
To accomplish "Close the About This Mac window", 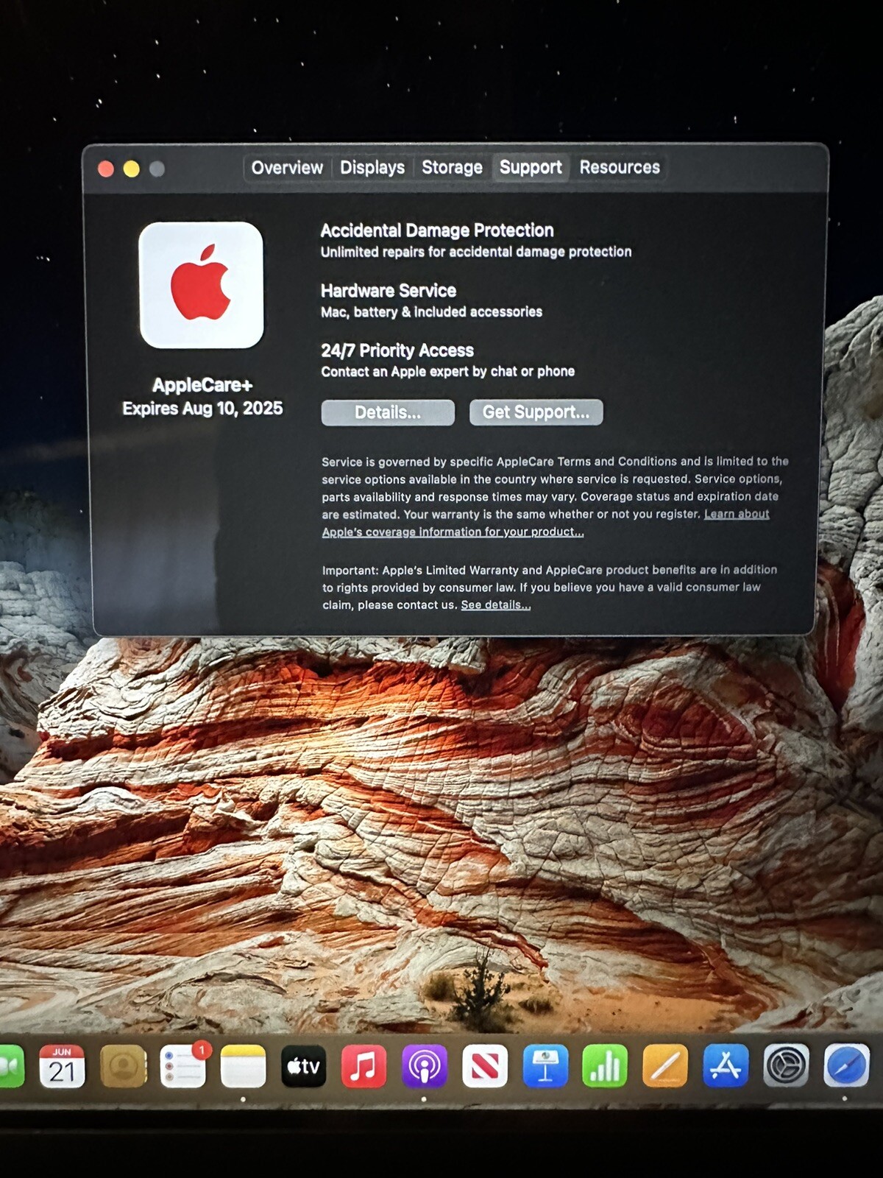I will pyautogui.click(x=106, y=169).
